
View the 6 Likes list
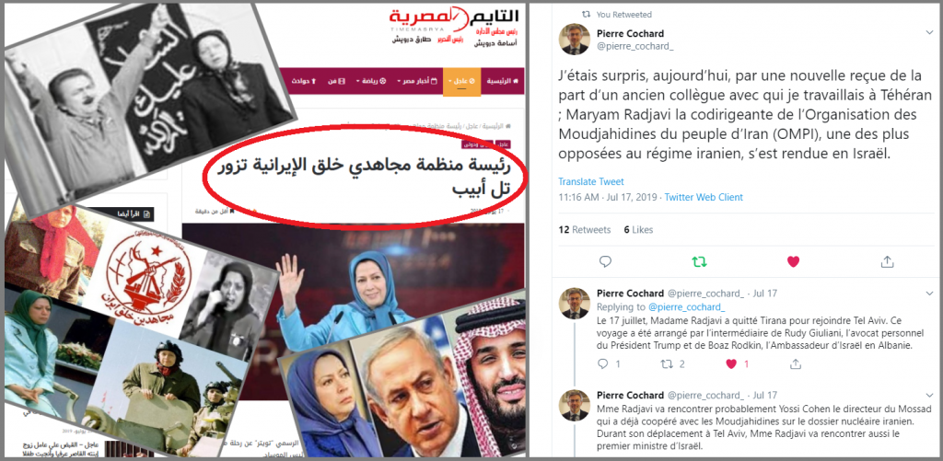638,230
